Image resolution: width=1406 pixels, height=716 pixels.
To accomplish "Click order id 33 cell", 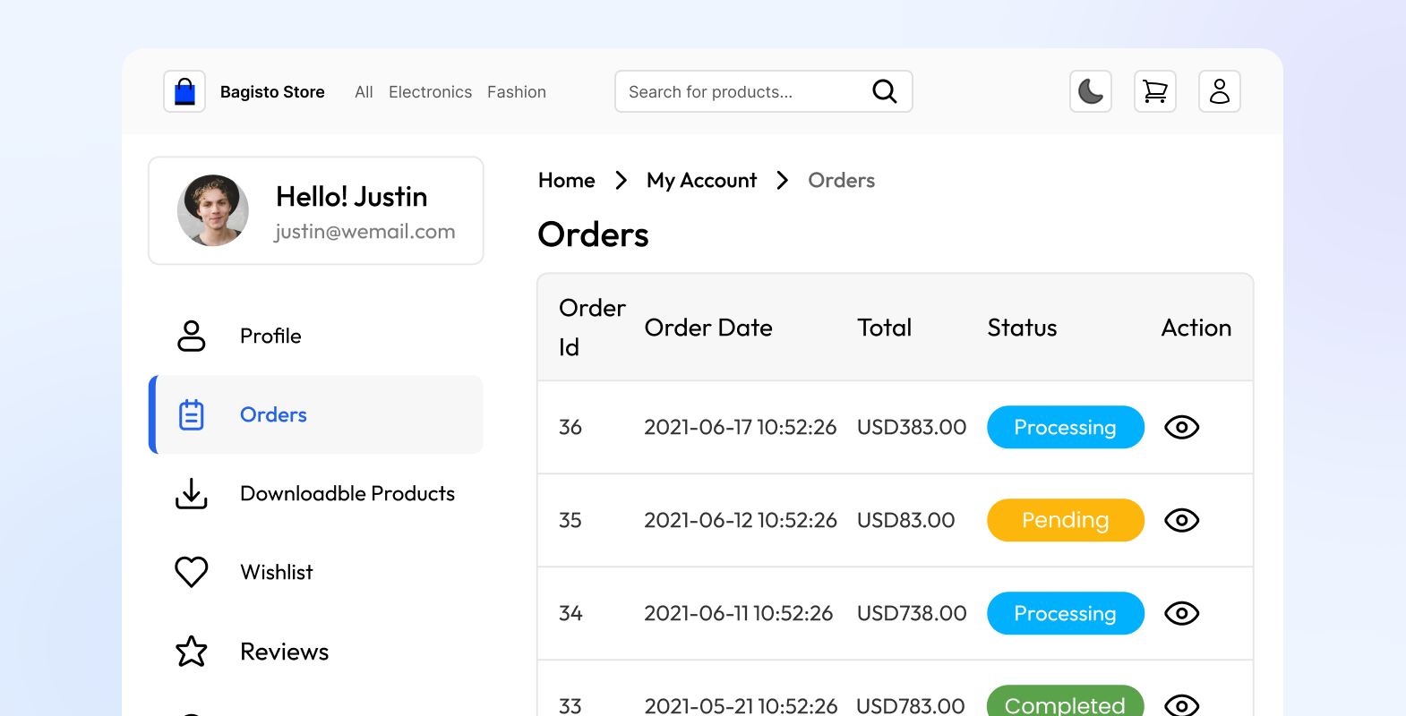I will coord(570,705).
